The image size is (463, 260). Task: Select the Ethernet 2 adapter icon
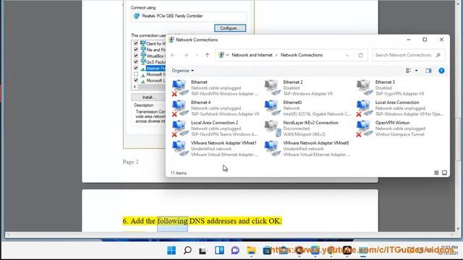(272, 88)
